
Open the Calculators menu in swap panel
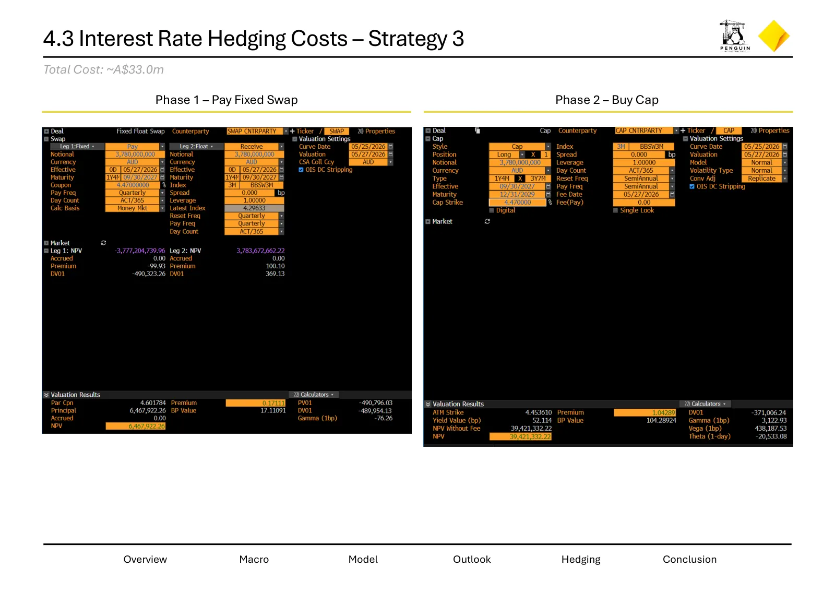[313, 395]
